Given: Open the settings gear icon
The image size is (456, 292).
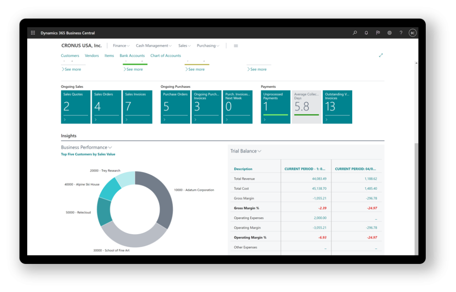Looking at the screenshot, I should (389, 33).
